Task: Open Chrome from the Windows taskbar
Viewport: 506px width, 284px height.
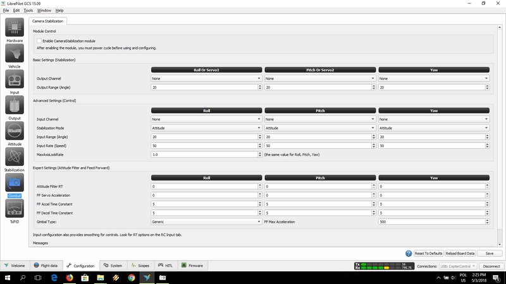Action: 132,278
